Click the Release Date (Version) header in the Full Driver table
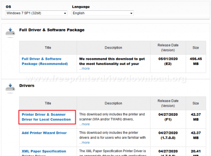This screenshot has height=156, width=211. 168,48
